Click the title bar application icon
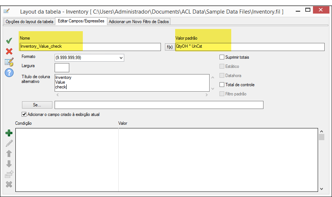 coord(7,12)
